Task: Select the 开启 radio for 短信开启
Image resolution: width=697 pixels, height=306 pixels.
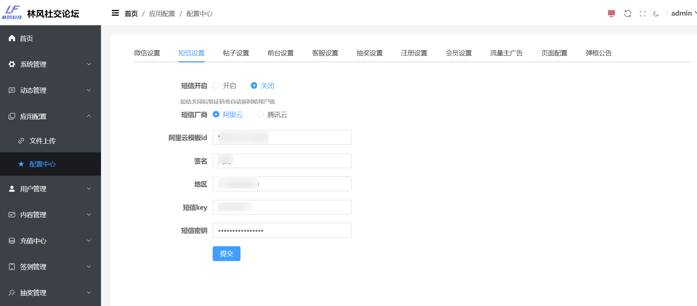Action: coord(216,85)
